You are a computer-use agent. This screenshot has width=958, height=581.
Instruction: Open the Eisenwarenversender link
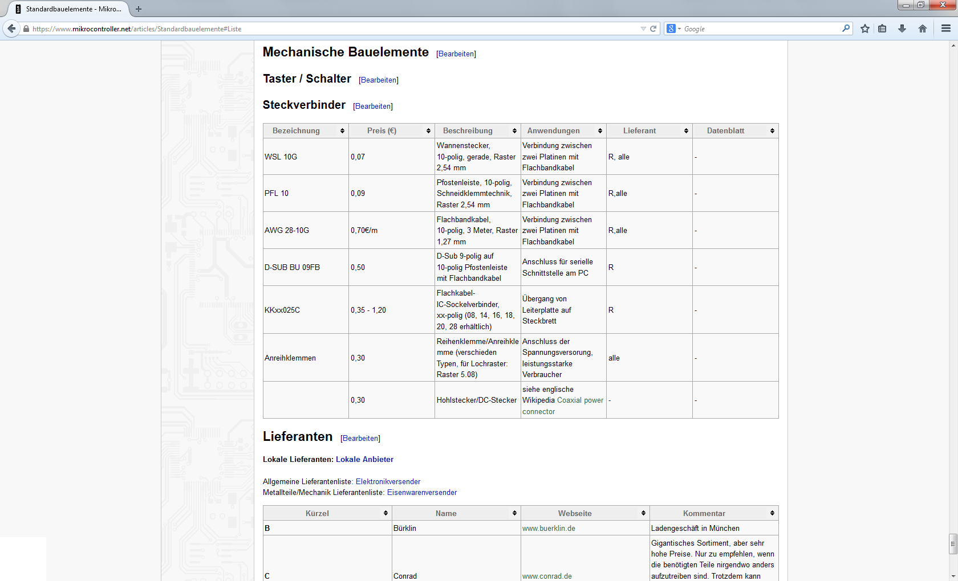[422, 493]
